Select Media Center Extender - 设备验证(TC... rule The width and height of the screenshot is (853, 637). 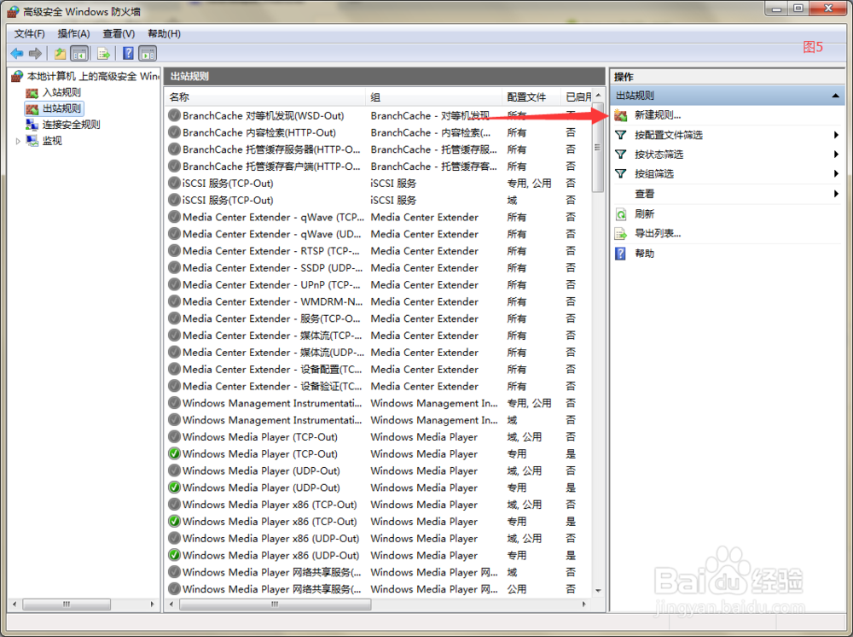pyautogui.click(x=379, y=386)
